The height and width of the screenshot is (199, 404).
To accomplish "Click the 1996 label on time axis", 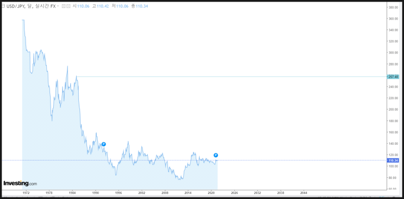I will [119, 192].
